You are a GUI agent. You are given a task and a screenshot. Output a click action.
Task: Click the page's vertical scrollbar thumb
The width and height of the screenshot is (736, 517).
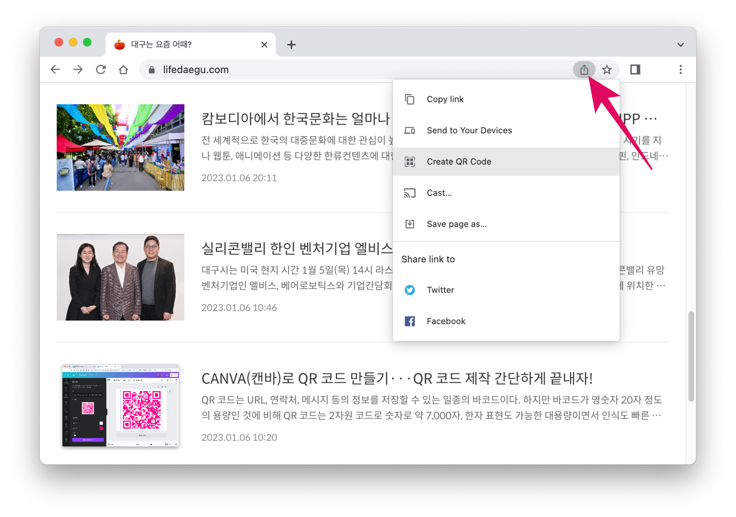[x=691, y=357]
